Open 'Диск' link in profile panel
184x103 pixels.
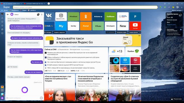coord(168,22)
